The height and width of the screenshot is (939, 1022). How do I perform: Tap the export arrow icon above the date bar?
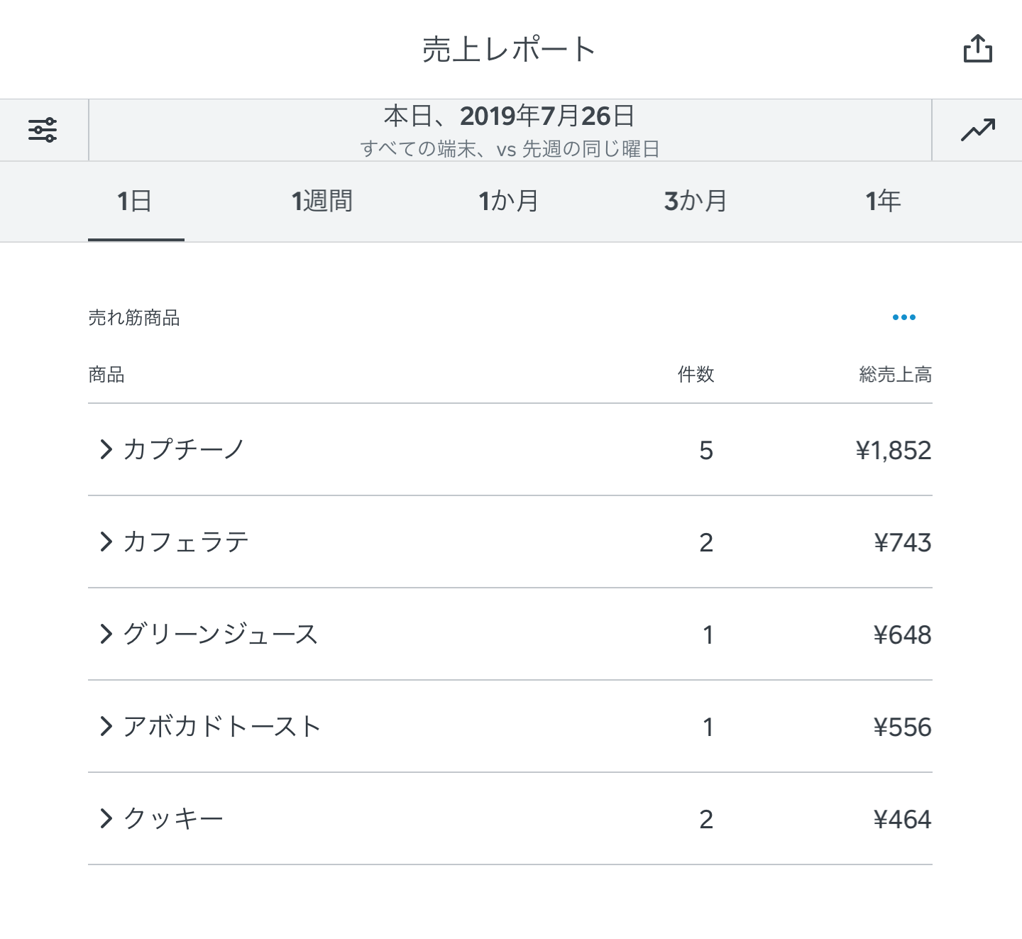(x=979, y=48)
